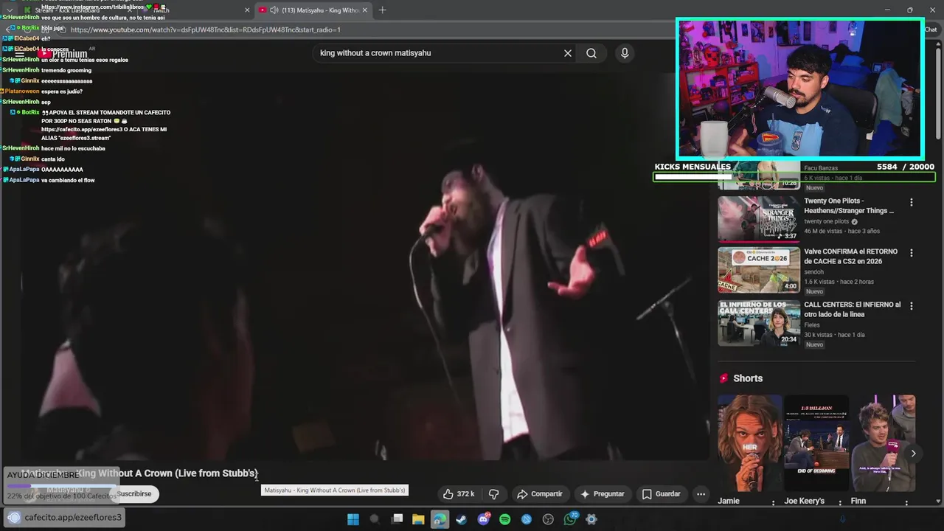The image size is (944, 531).
Task: Open Twenty One Pilots Heathens video title
Action: [x=849, y=206]
